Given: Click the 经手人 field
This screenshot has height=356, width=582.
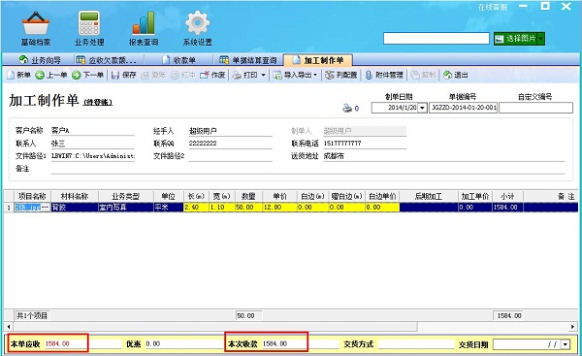Looking at the screenshot, I should [x=231, y=131].
